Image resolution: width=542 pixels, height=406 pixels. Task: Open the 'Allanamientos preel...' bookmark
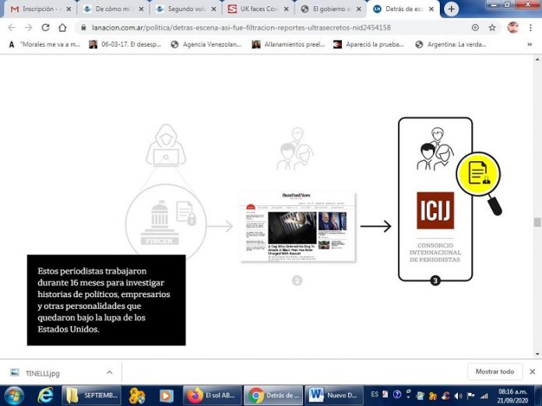pyautogui.click(x=289, y=44)
